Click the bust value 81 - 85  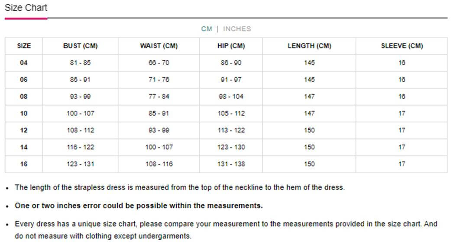point(80,63)
